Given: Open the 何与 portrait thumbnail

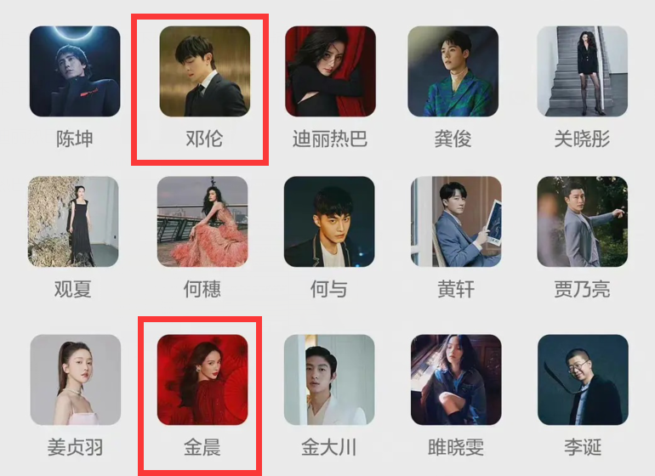Looking at the screenshot, I should (329, 222).
